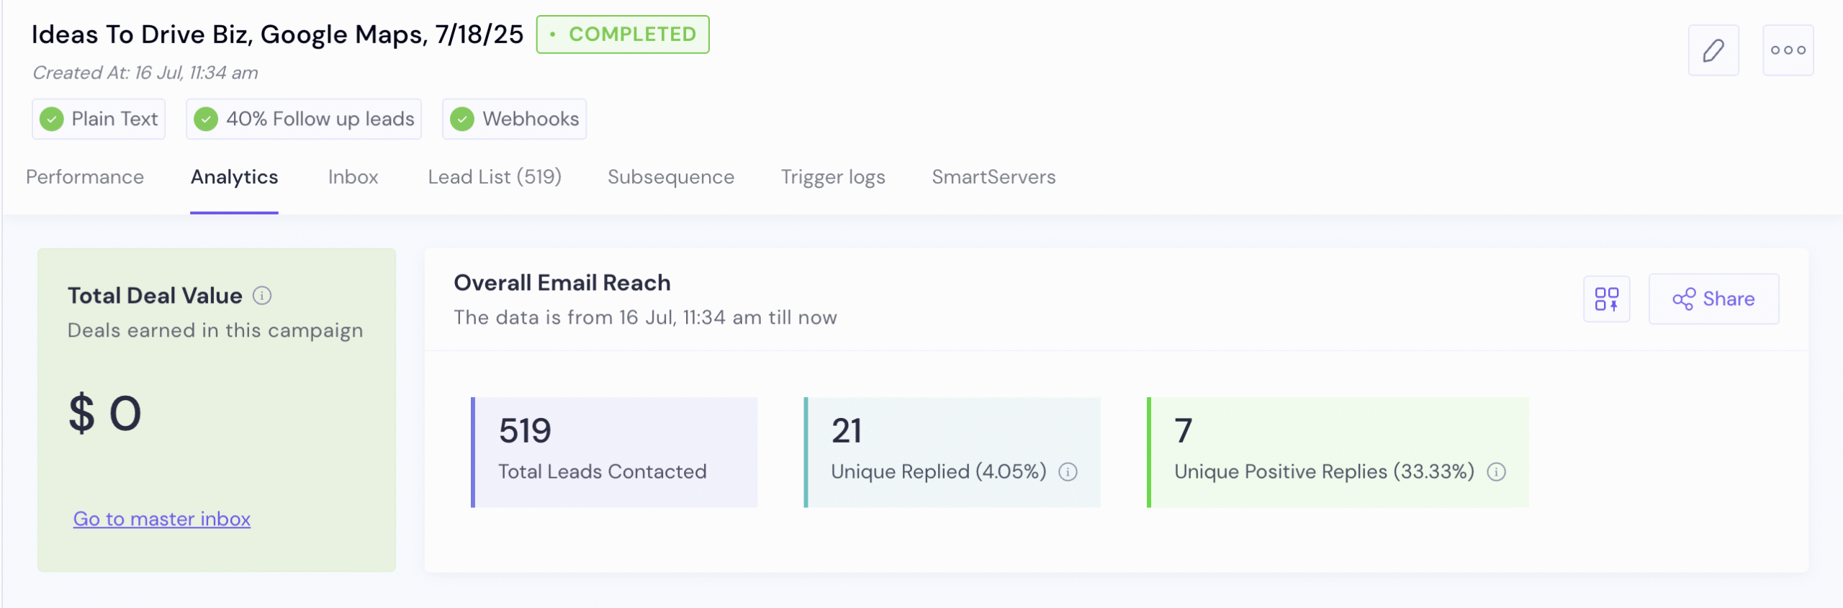Viewport: 1843px width, 608px height.
Task: Click the pencil edit campaign icon
Action: click(1713, 50)
